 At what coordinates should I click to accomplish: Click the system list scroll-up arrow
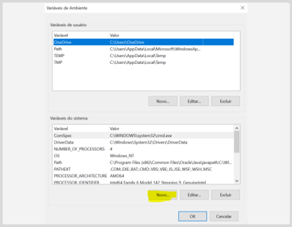237,128
